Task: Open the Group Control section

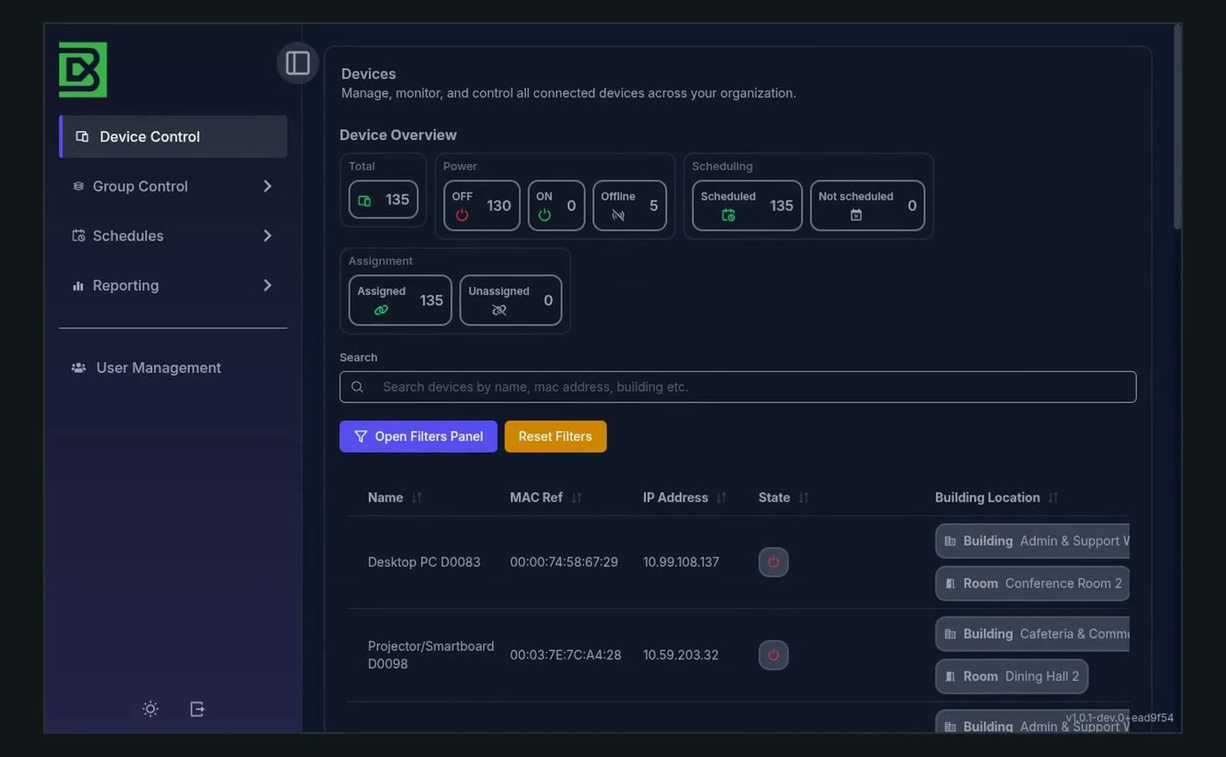Action: pos(173,186)
